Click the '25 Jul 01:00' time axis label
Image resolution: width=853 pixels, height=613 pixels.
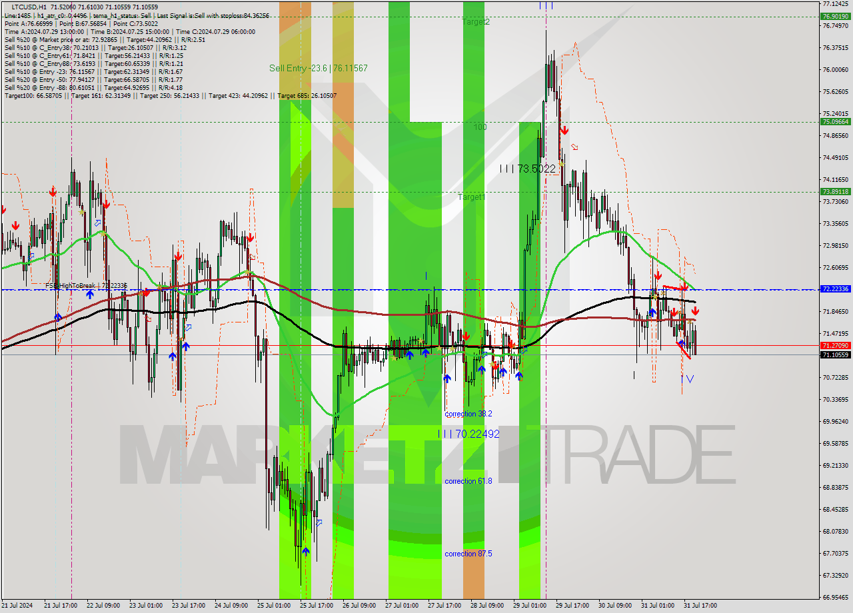tap(274, 606)
